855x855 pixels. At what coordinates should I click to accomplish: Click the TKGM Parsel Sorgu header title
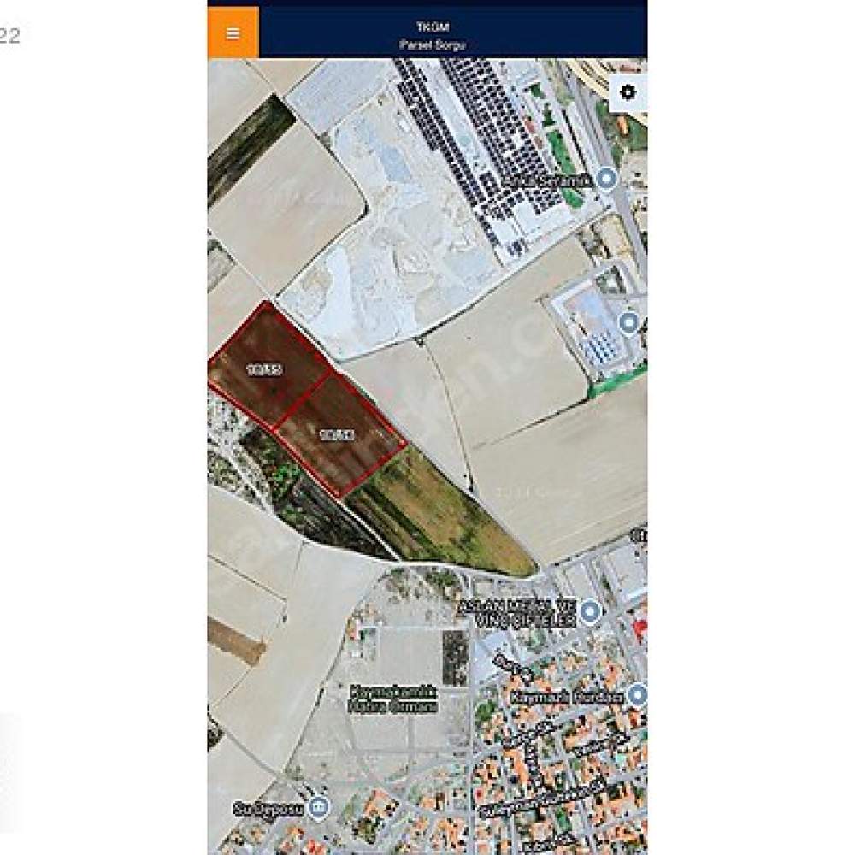point(433,35)
